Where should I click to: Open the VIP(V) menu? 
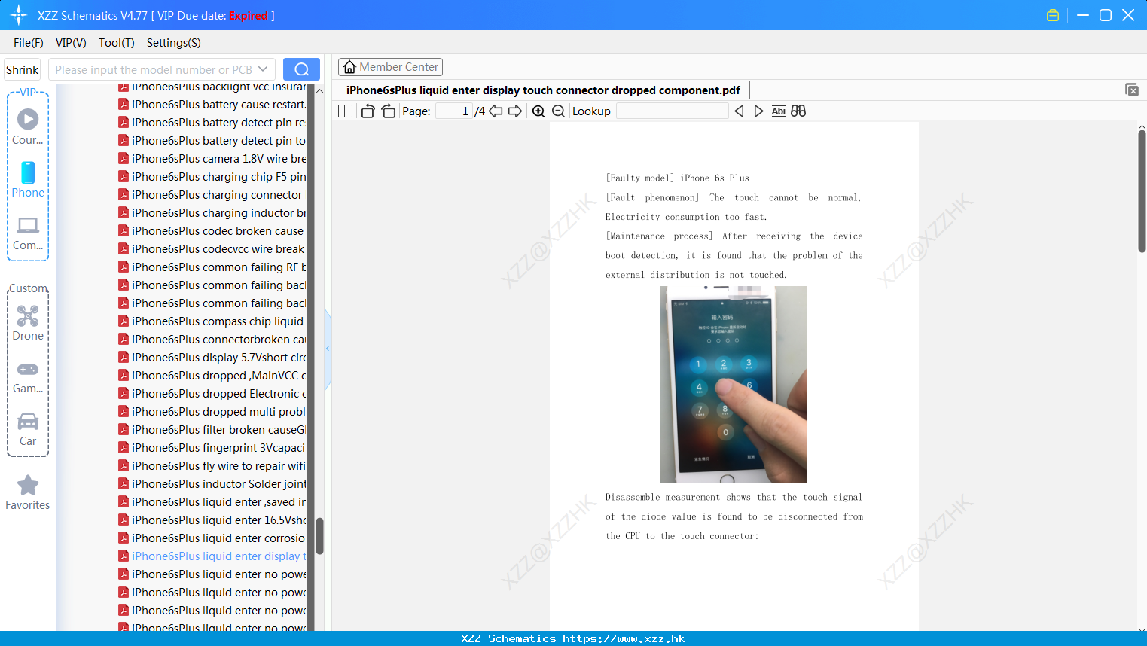[x=71, y=43]
